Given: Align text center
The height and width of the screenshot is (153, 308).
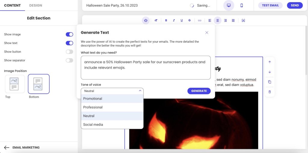Looking at the screenshot, I should (218, 20).
